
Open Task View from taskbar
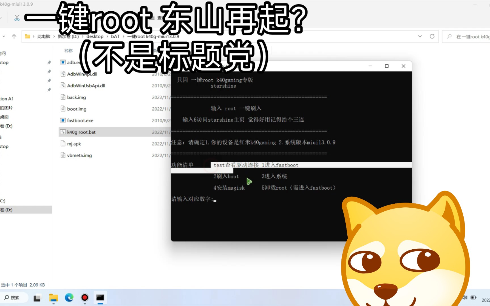[x=37, y=298]
